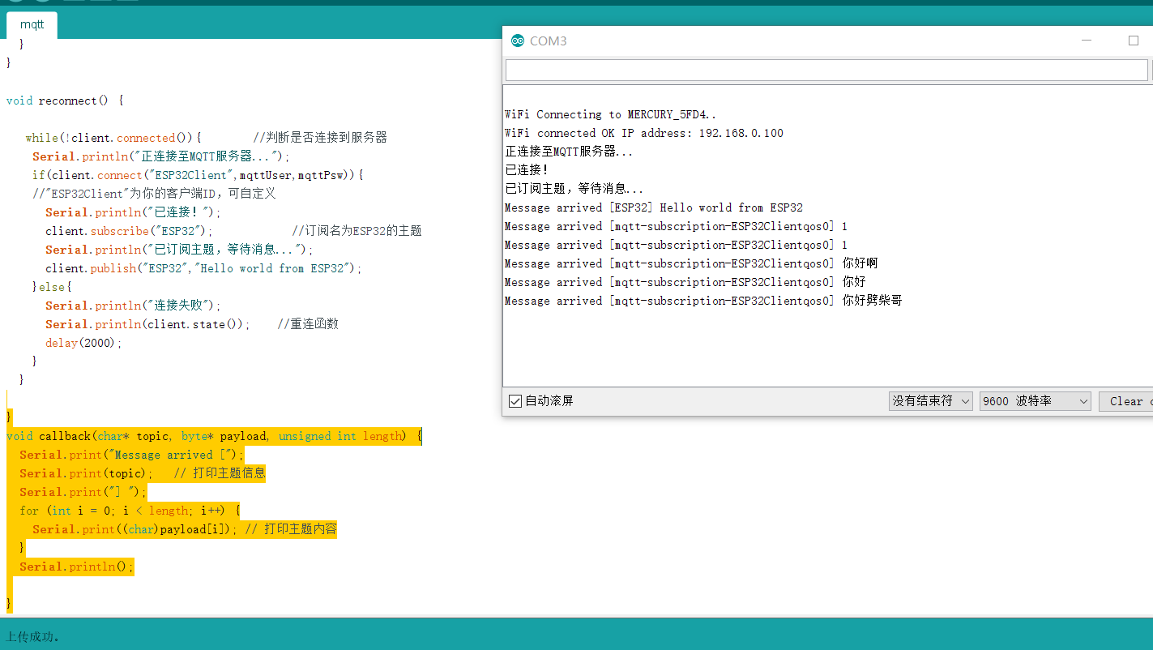Minimize the COM3 serial monitor window
This screenshot has width=1153, height=650.
(1087, 41)
